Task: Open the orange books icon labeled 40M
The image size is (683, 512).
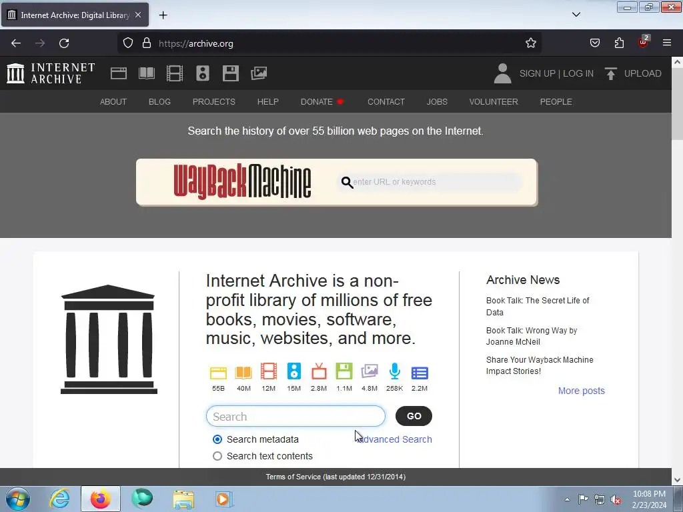Action: pyautogui.click(x=243, y=373)
